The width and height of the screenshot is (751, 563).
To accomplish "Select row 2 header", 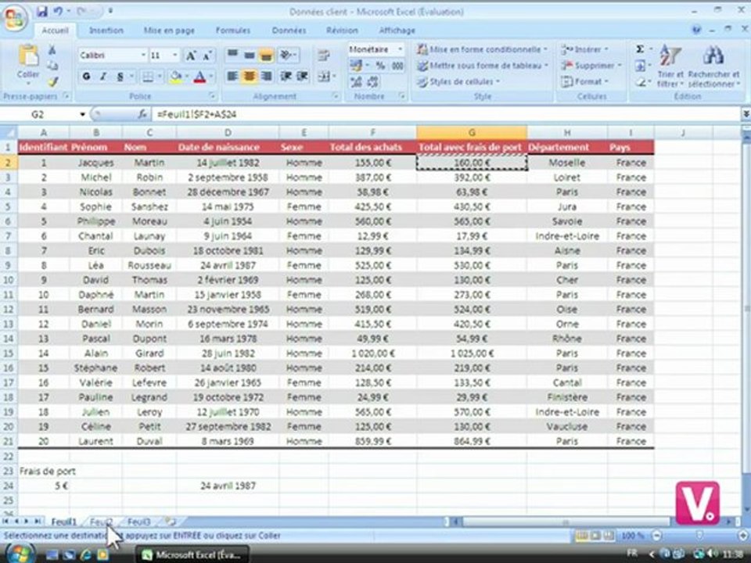I will [x=9, y=163].
